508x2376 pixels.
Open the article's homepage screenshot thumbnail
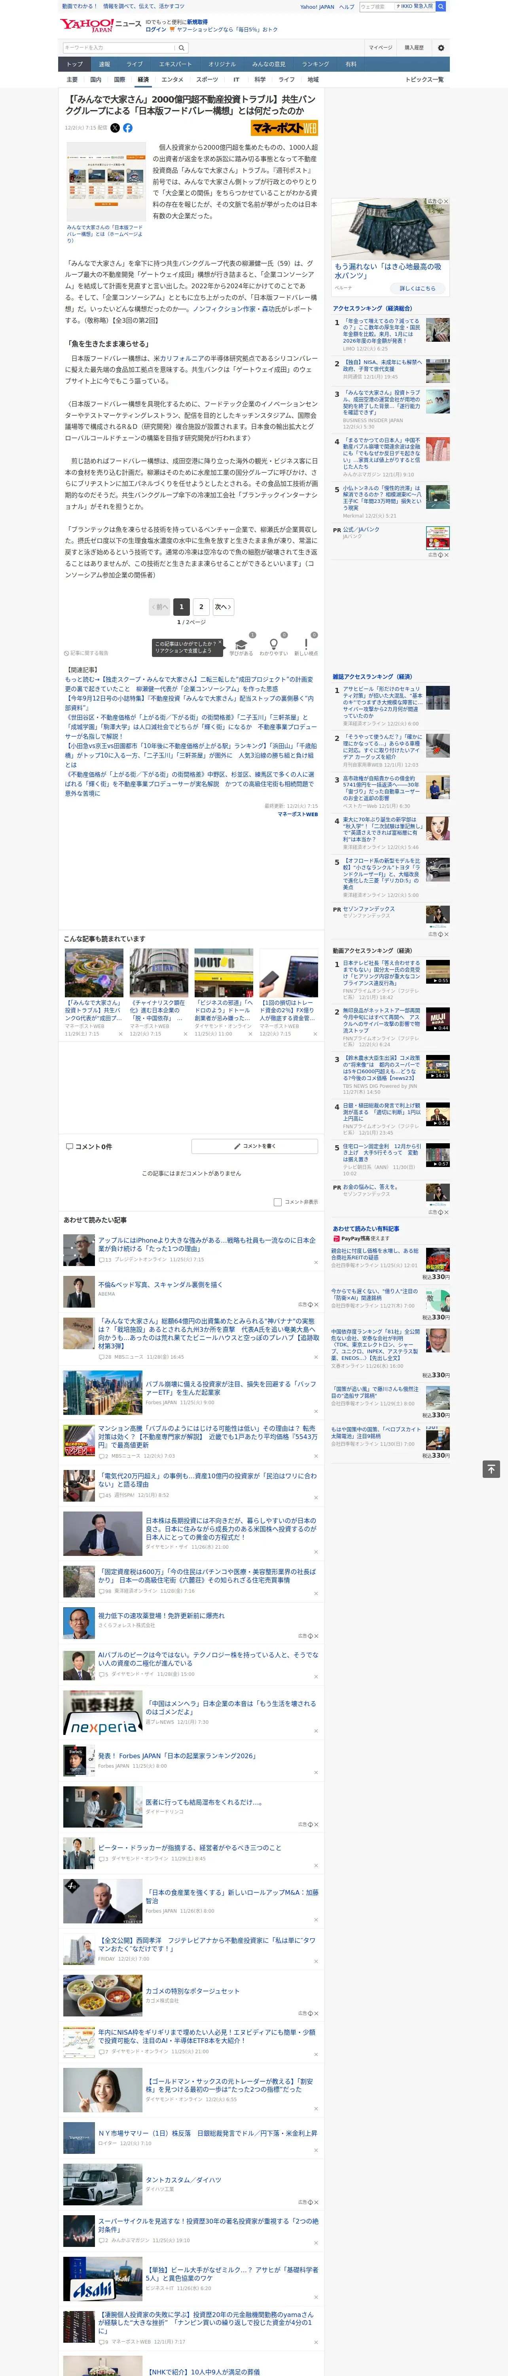(x=106, y=182)
